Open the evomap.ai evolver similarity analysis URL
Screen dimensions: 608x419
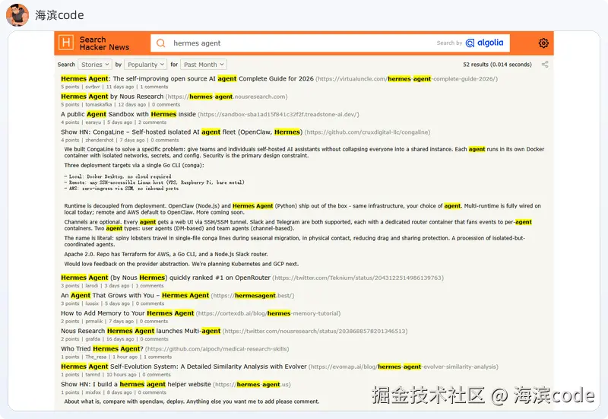(x=404, y=367)
